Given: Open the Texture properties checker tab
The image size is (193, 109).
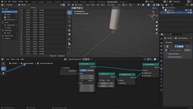Looking at the screenshot, I should (x=161, y=90).
